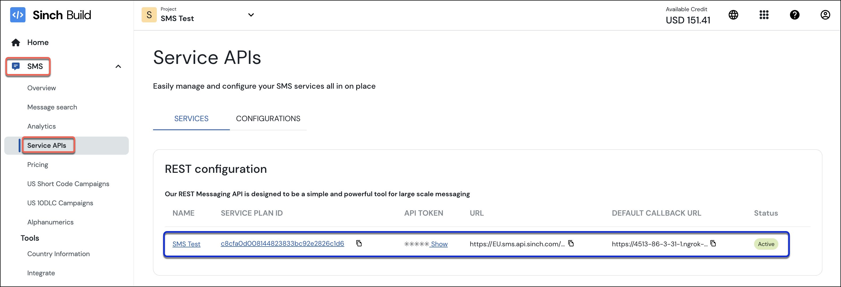Copy the Sinch API URL via copy icon

tap(571, 243)
